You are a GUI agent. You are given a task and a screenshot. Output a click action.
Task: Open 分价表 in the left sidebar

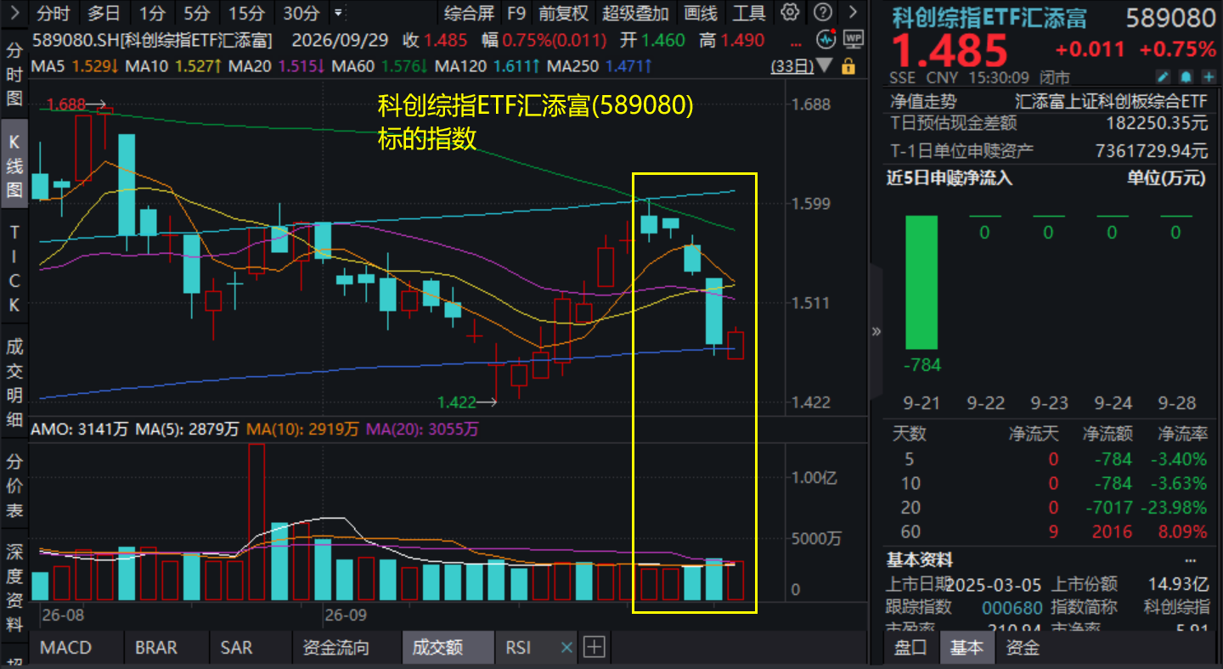14,486
